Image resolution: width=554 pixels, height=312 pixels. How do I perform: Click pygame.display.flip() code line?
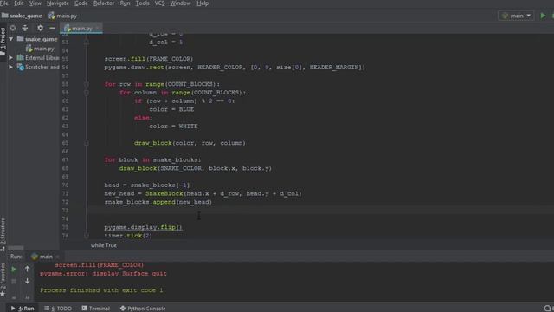(x=143, y=227)
